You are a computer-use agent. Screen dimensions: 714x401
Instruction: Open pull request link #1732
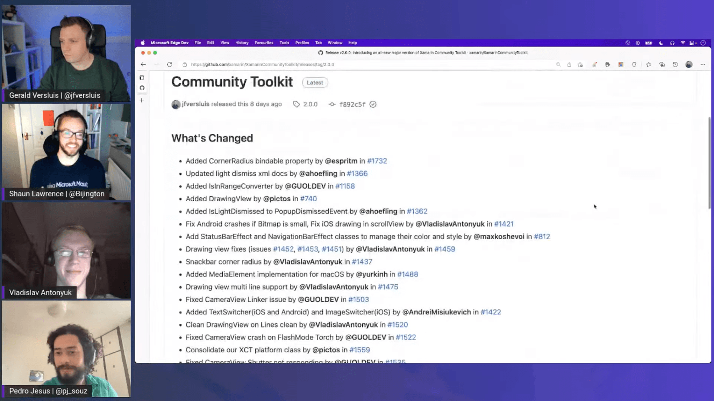pyautogui.click(x=377, y=161)
